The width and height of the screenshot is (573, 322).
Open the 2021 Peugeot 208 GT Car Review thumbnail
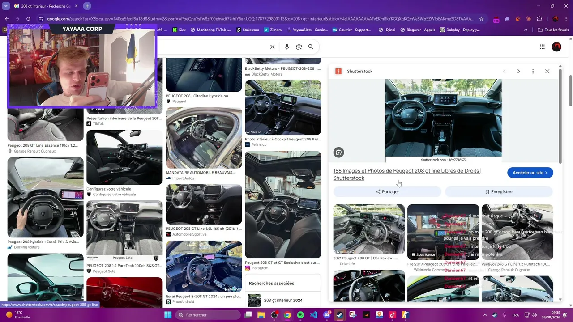pos(369,229)
